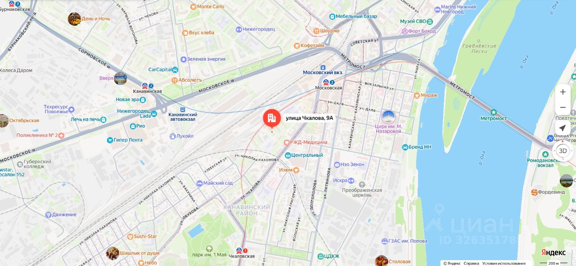Click the Канавинская metro station icon
Screen dimensions: 576x266
145,85
